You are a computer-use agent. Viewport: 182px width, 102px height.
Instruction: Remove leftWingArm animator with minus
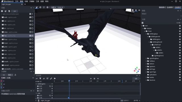pos(52,84)
